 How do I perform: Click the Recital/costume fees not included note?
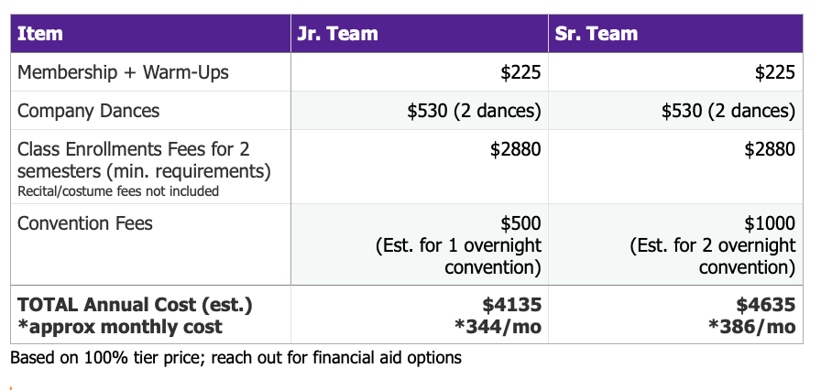(x=118, y=191)
